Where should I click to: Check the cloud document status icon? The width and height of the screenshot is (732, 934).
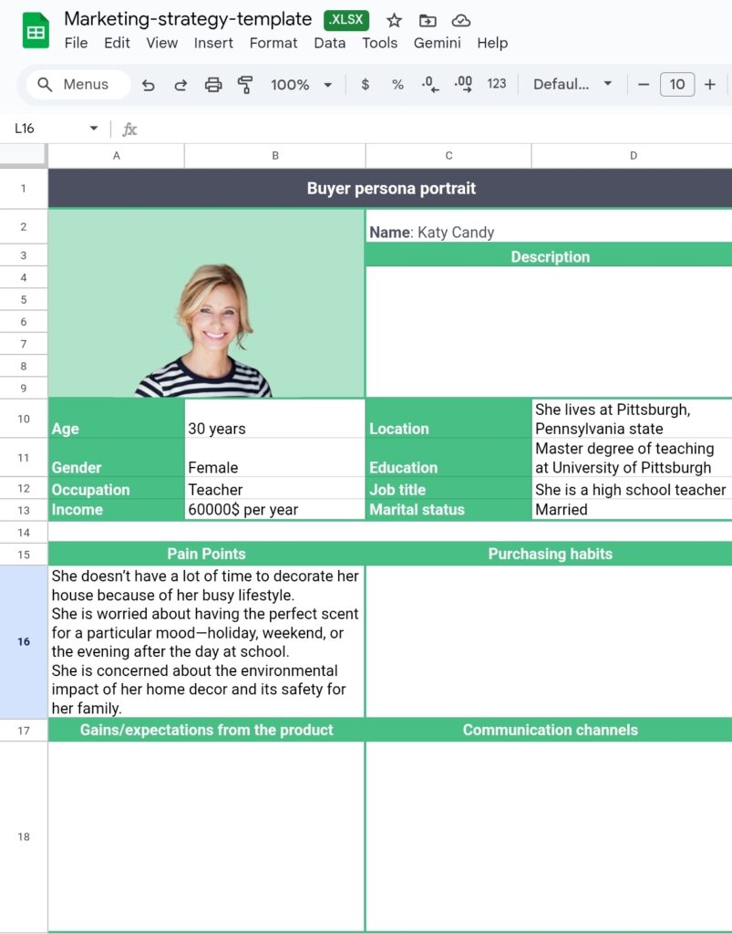click(x=461, y=20)
